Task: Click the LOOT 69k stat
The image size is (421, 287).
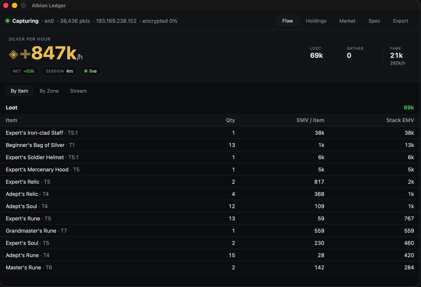Action: pos(316,53)
